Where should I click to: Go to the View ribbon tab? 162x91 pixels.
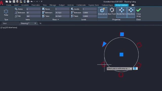45,5
